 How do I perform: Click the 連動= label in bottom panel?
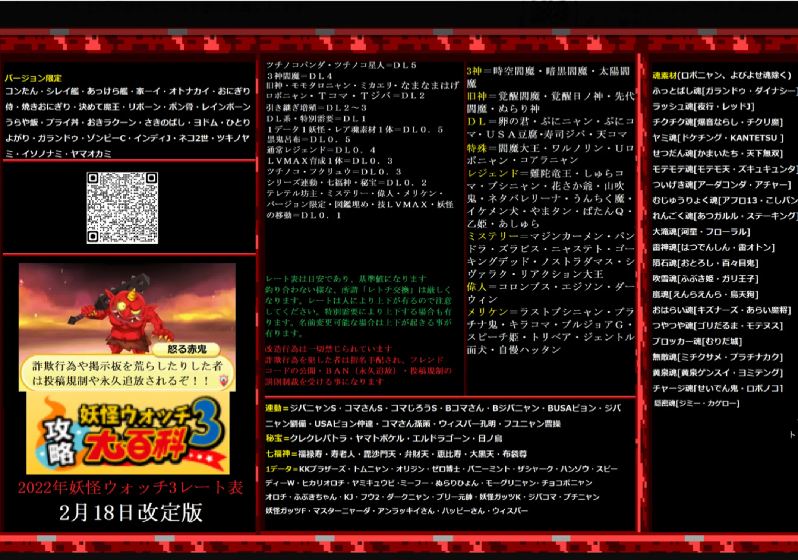pos(277,408)
